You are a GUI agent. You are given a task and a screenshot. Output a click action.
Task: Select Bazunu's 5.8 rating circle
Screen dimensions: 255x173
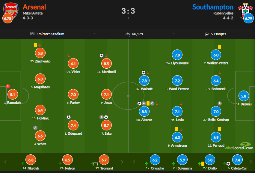click(x=244, y=96)
